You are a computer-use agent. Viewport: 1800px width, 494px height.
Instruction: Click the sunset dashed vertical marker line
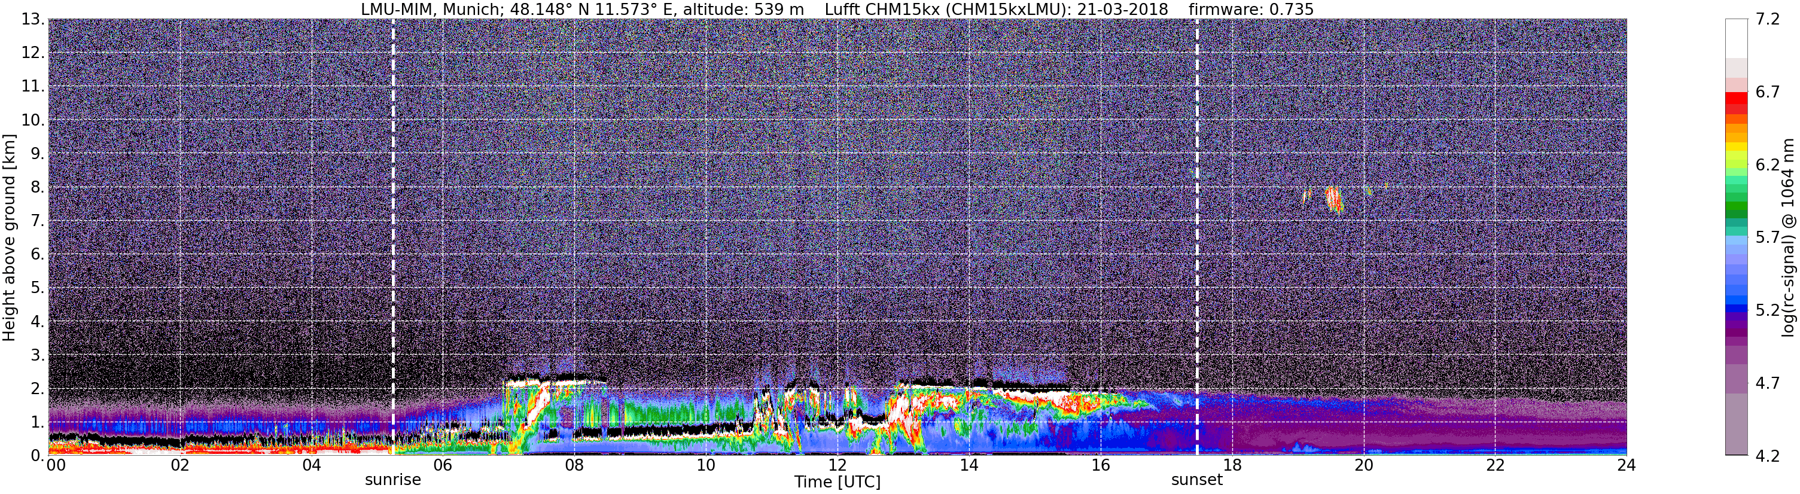[x=1197, y=237]
